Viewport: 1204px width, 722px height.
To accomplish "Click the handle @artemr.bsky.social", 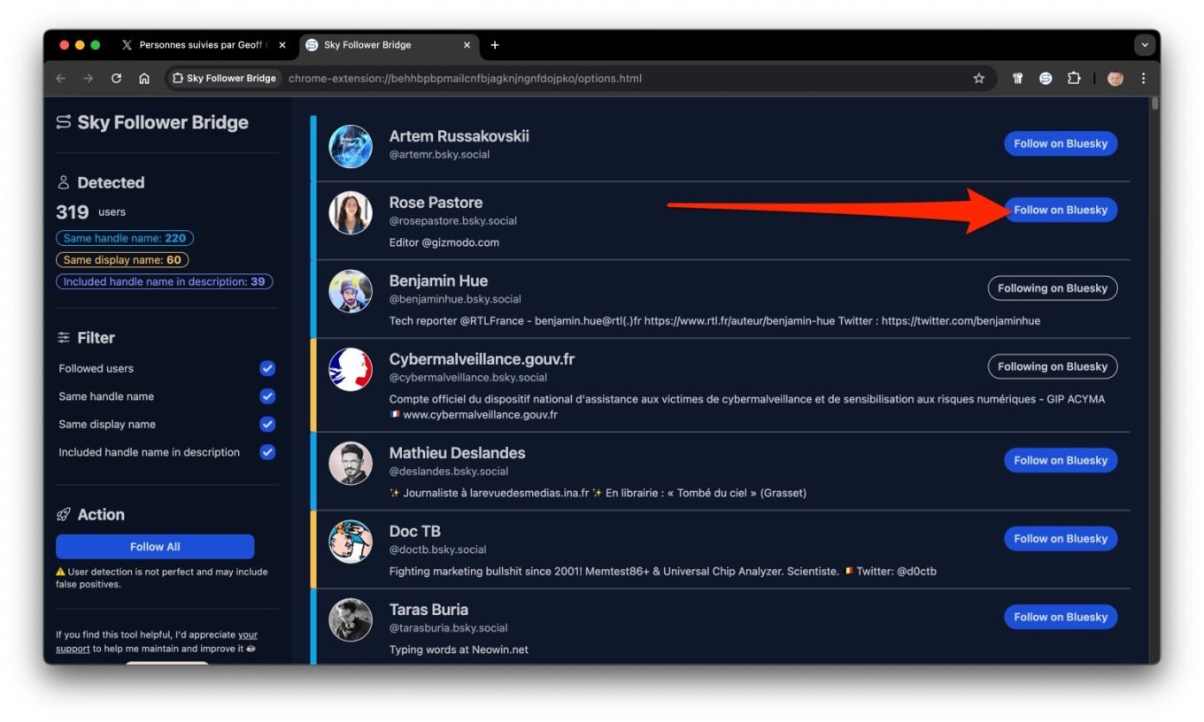I will (x=439, y=155).
